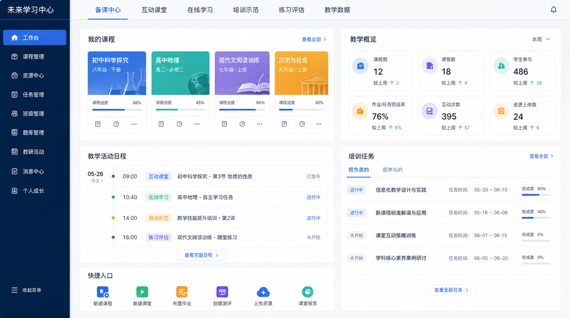Switch to 培训示范 top tab

coord(245,10)
